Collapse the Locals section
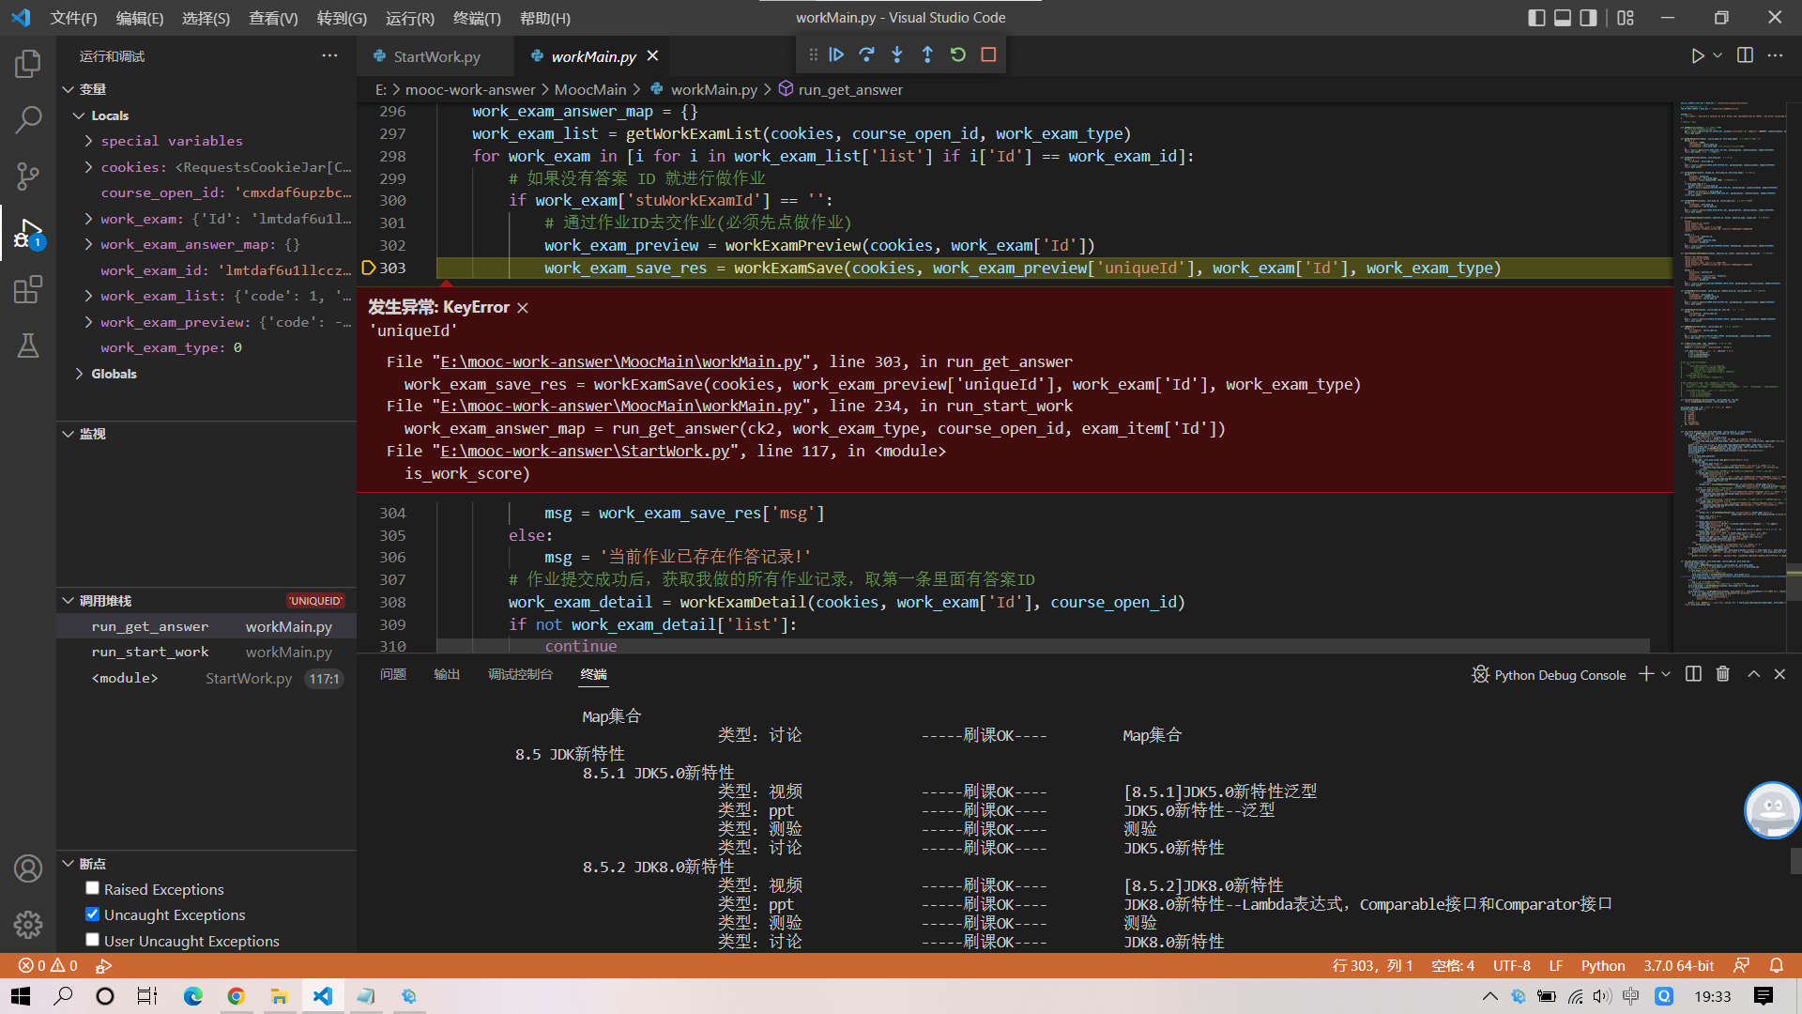 click(x=79, y=115)
